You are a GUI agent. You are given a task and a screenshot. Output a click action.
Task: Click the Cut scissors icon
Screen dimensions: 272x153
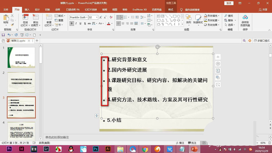[12, 16]
